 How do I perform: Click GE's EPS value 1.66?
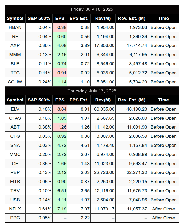pyautogui.click(x=60, y=164)
